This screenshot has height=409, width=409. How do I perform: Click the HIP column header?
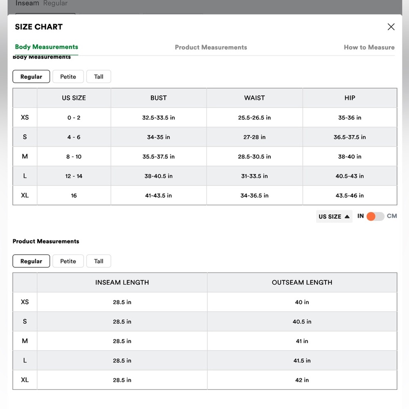tap(350, 98)
